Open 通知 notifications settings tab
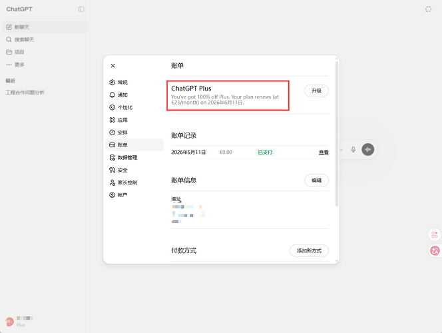Screen dimensions: 442x333 [134, 95]
